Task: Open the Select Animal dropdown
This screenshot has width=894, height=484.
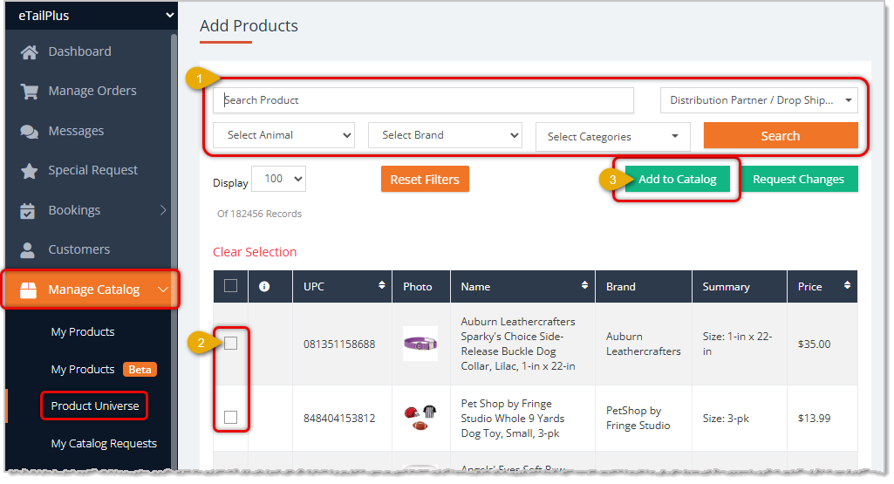Action: click(x=284, y=135)
